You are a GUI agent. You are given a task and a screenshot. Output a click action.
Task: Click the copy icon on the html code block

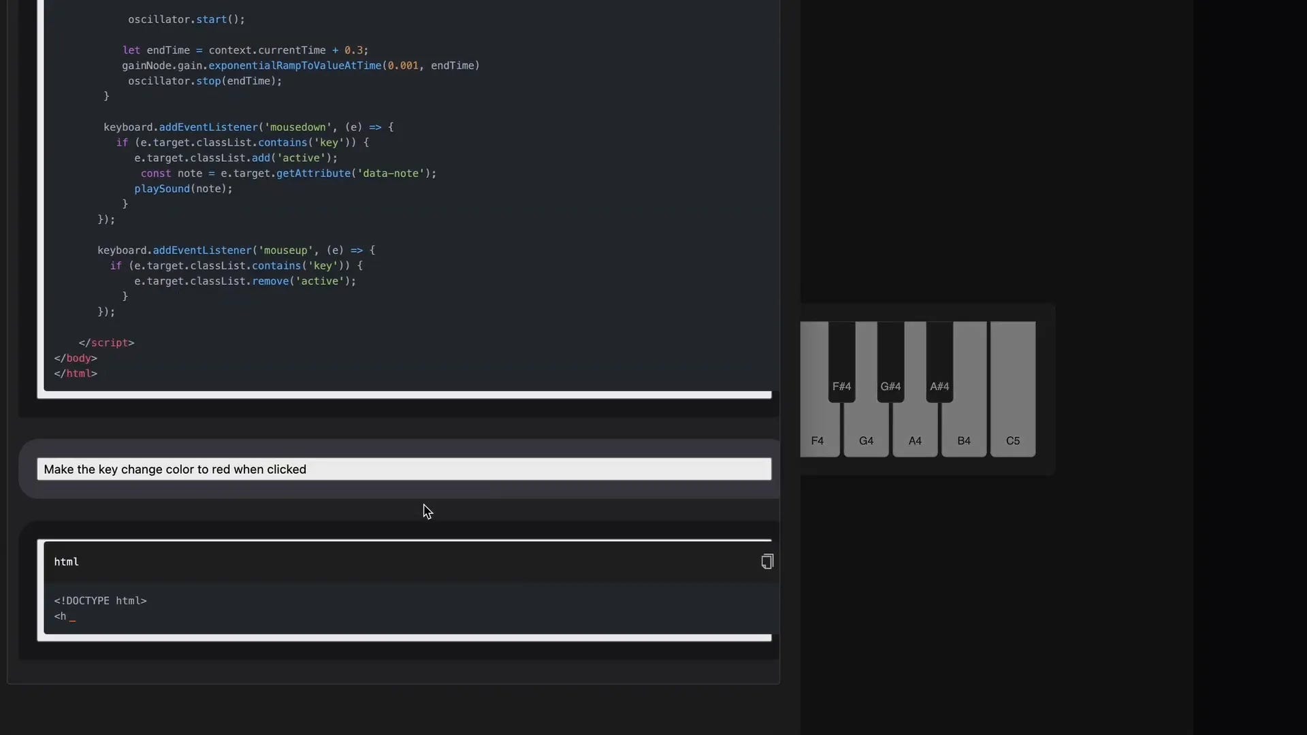click(767, 561)
